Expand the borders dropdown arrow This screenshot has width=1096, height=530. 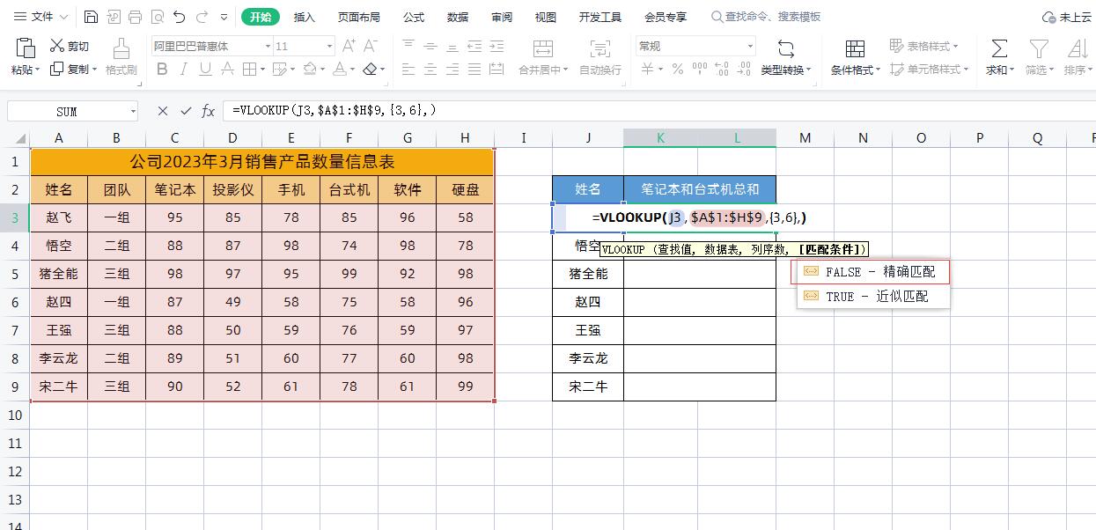(263, 69)
